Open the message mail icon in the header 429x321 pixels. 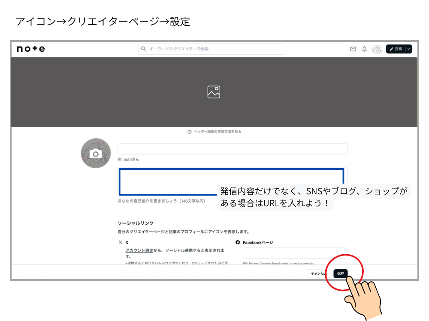pos(353,49)
